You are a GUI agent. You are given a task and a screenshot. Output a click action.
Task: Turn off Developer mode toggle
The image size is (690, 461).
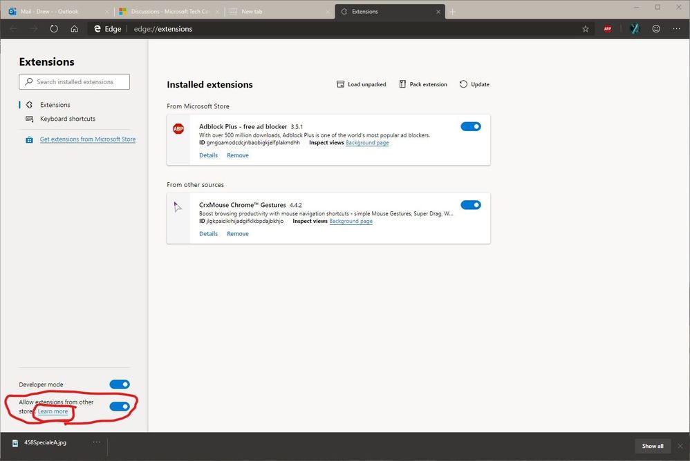point(120,384)
